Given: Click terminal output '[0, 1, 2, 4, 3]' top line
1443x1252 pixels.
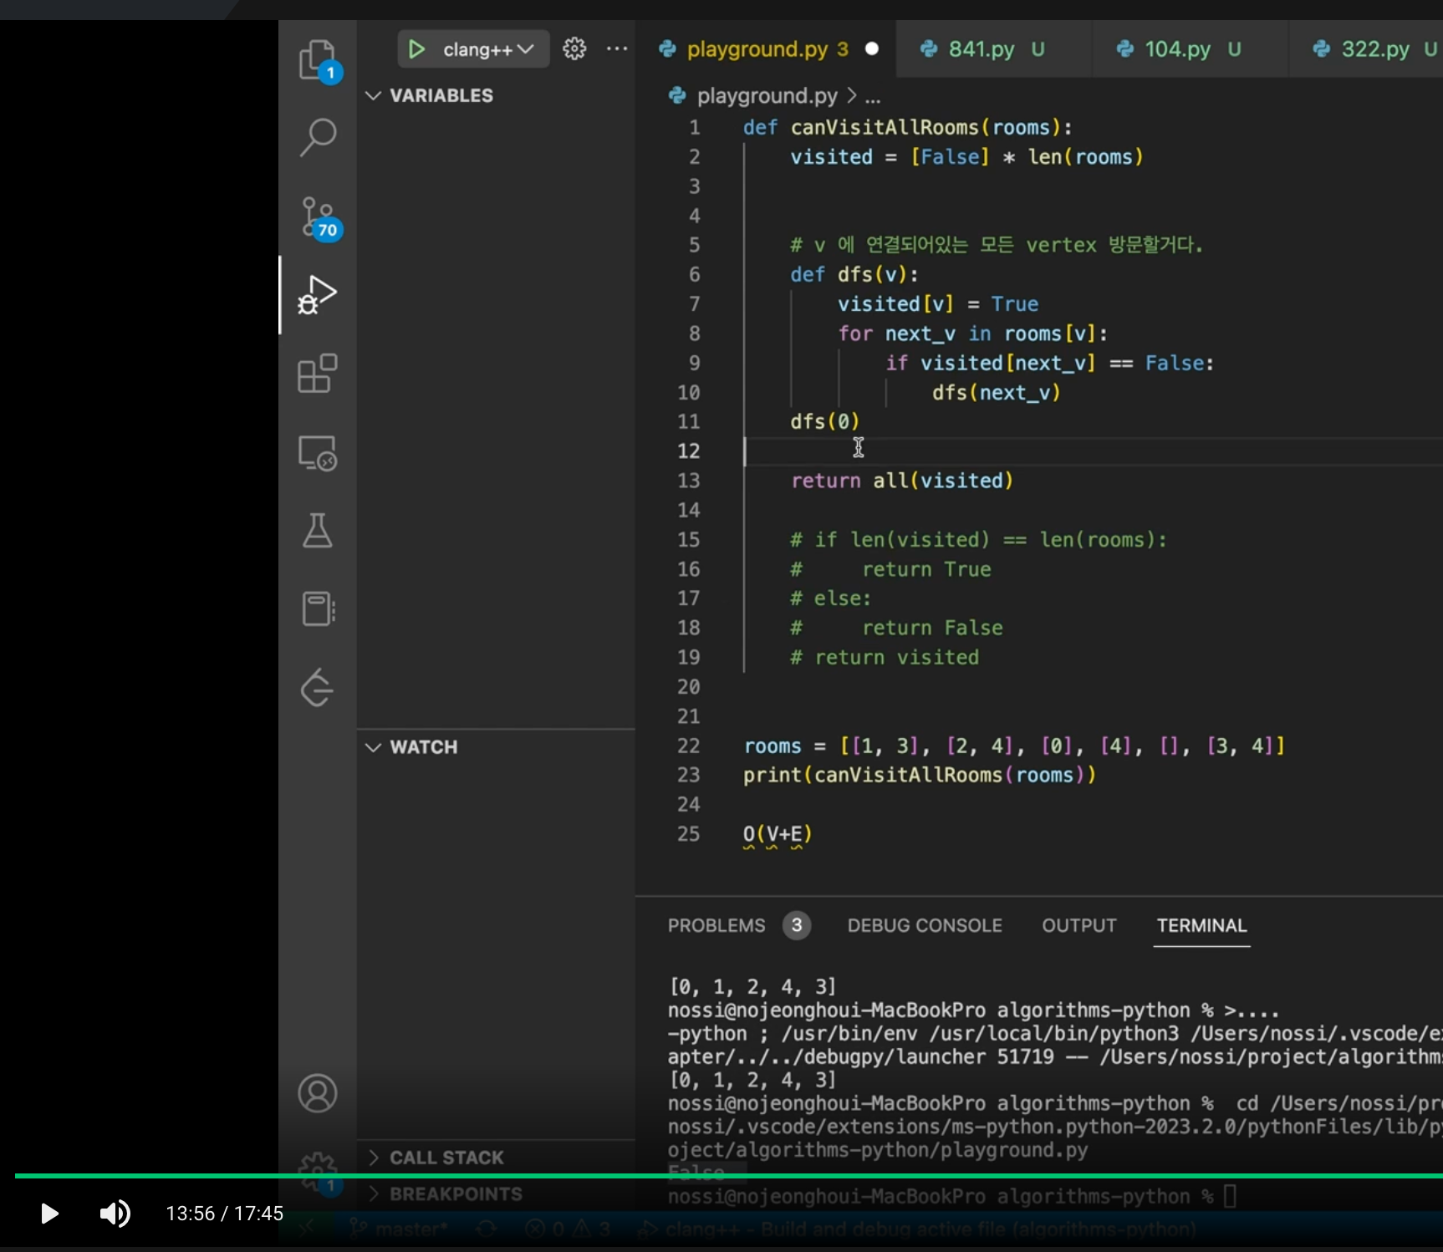Looking at the screenshot, I should (752, 987).
